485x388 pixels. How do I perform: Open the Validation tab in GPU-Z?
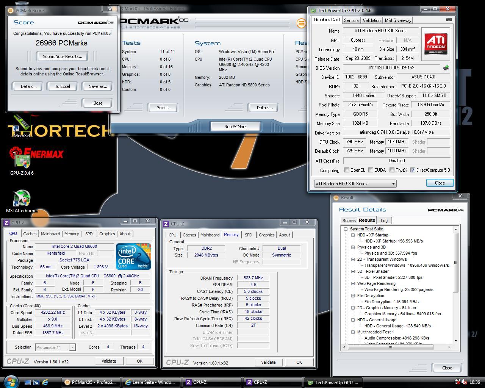click(x=371, y=20)
